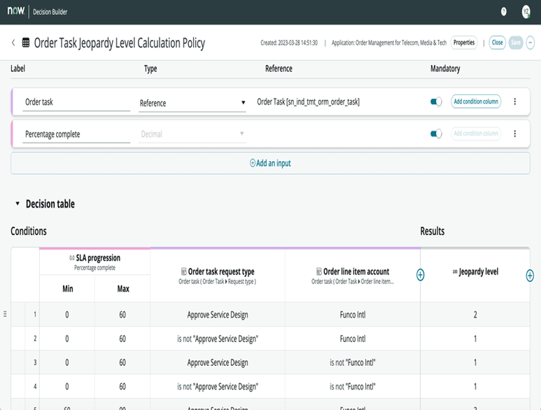Click the SLA progression range icon
This screenshot has height=410, width=541.
click(72, 258)
